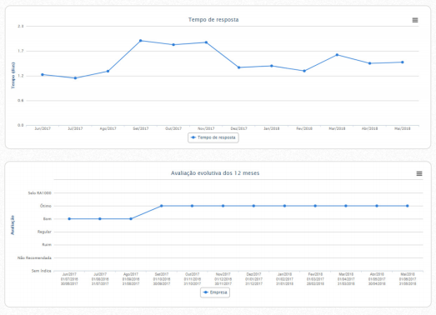
Task: Open the Tempo de resposta chart menu
Action: pyautogui.click(x=415, y=20)
